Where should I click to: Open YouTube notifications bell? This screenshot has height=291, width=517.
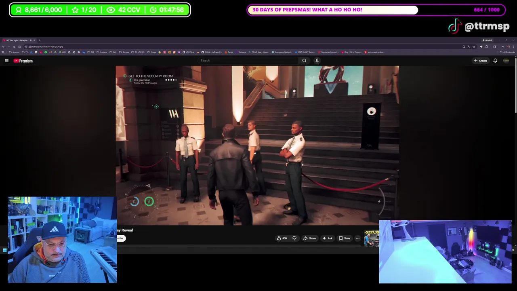click(495, 61)
